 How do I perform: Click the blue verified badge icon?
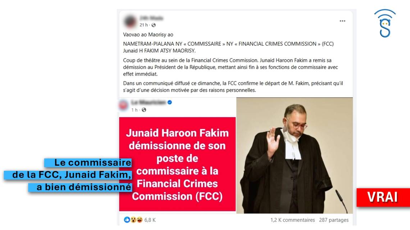pos(170,102)
